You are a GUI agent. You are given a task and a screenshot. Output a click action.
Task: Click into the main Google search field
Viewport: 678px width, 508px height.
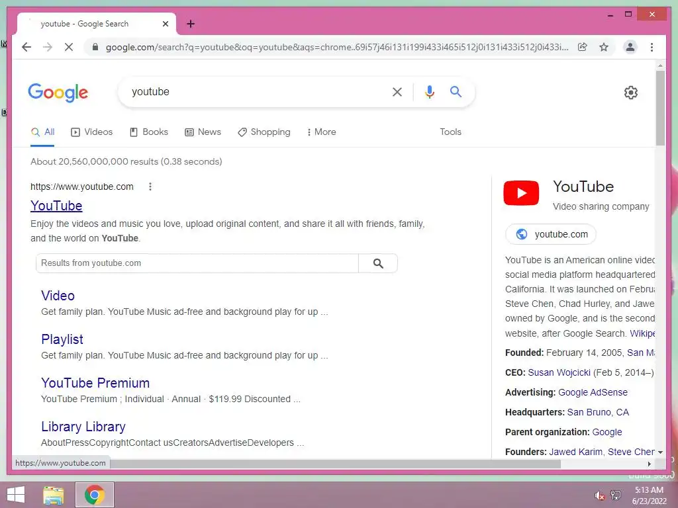[255, 92]
